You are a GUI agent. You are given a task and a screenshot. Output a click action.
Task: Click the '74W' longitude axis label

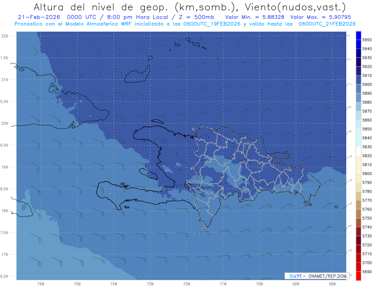point(113,284)
